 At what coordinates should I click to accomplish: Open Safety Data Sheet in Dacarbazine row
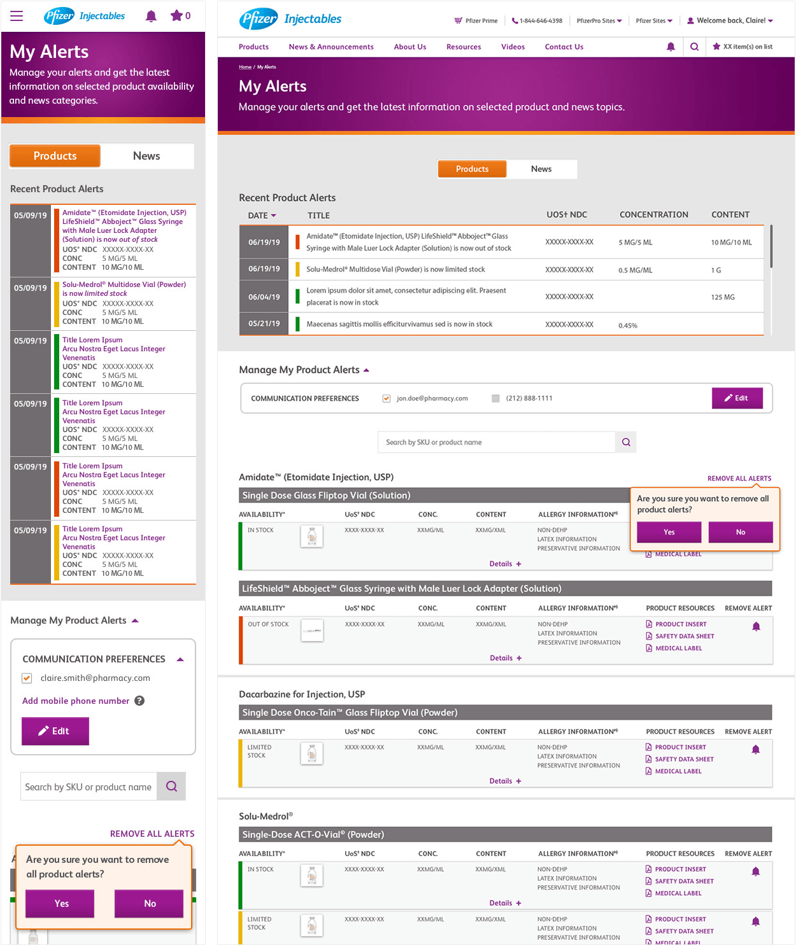tap(679, 759)
